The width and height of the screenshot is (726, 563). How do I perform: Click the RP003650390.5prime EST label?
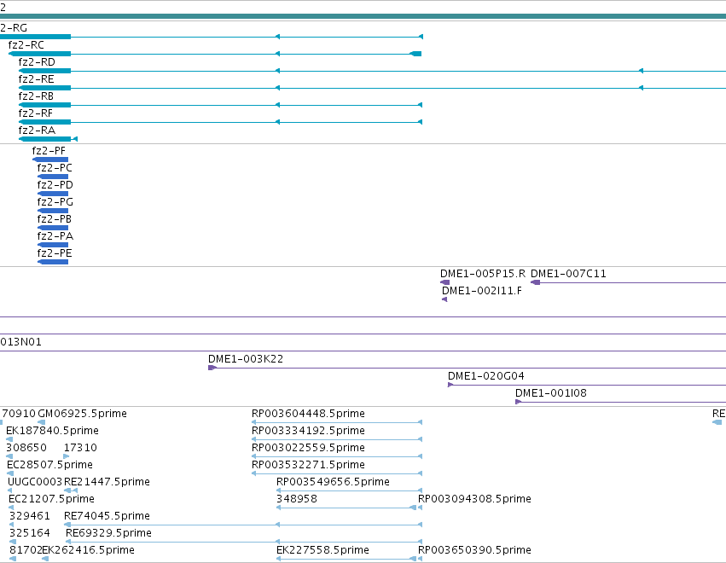pyautogui.click(x=474, y=550)
